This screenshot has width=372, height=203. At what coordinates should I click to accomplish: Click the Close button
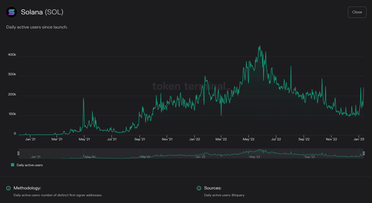(357, 12)
